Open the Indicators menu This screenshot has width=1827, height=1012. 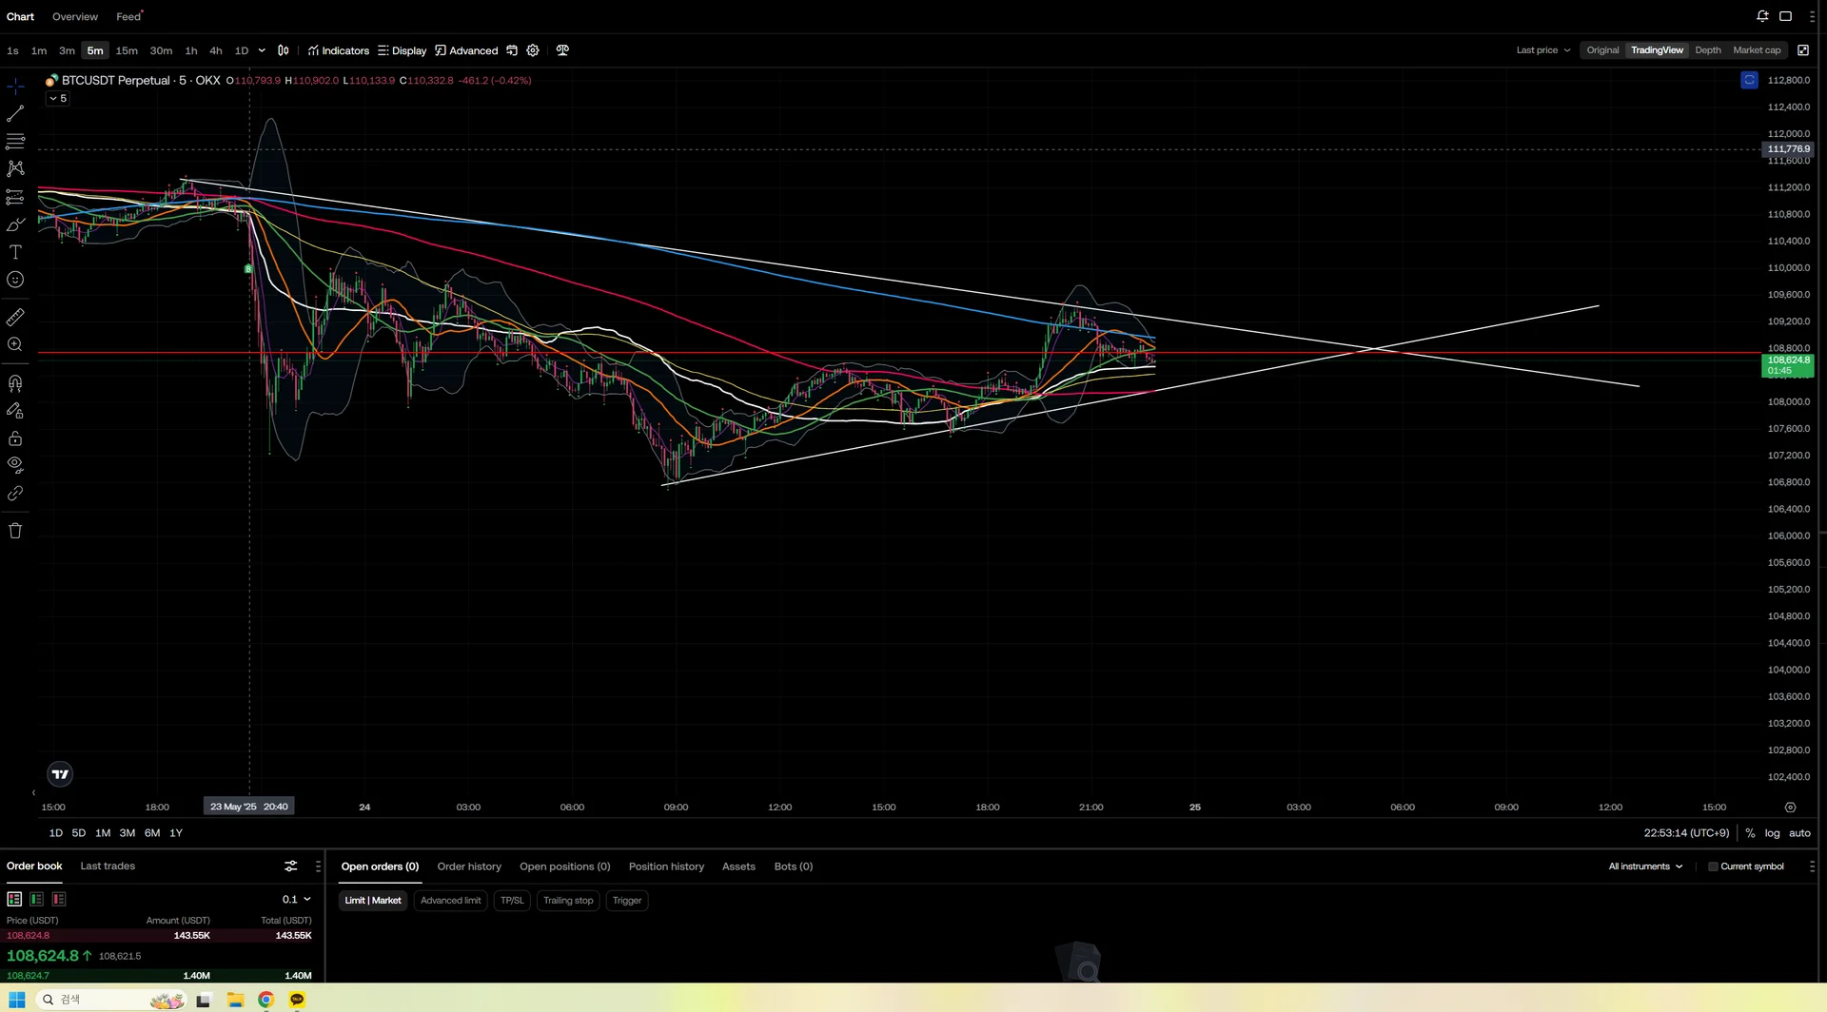pyautogui.click(x=339, y=50)
